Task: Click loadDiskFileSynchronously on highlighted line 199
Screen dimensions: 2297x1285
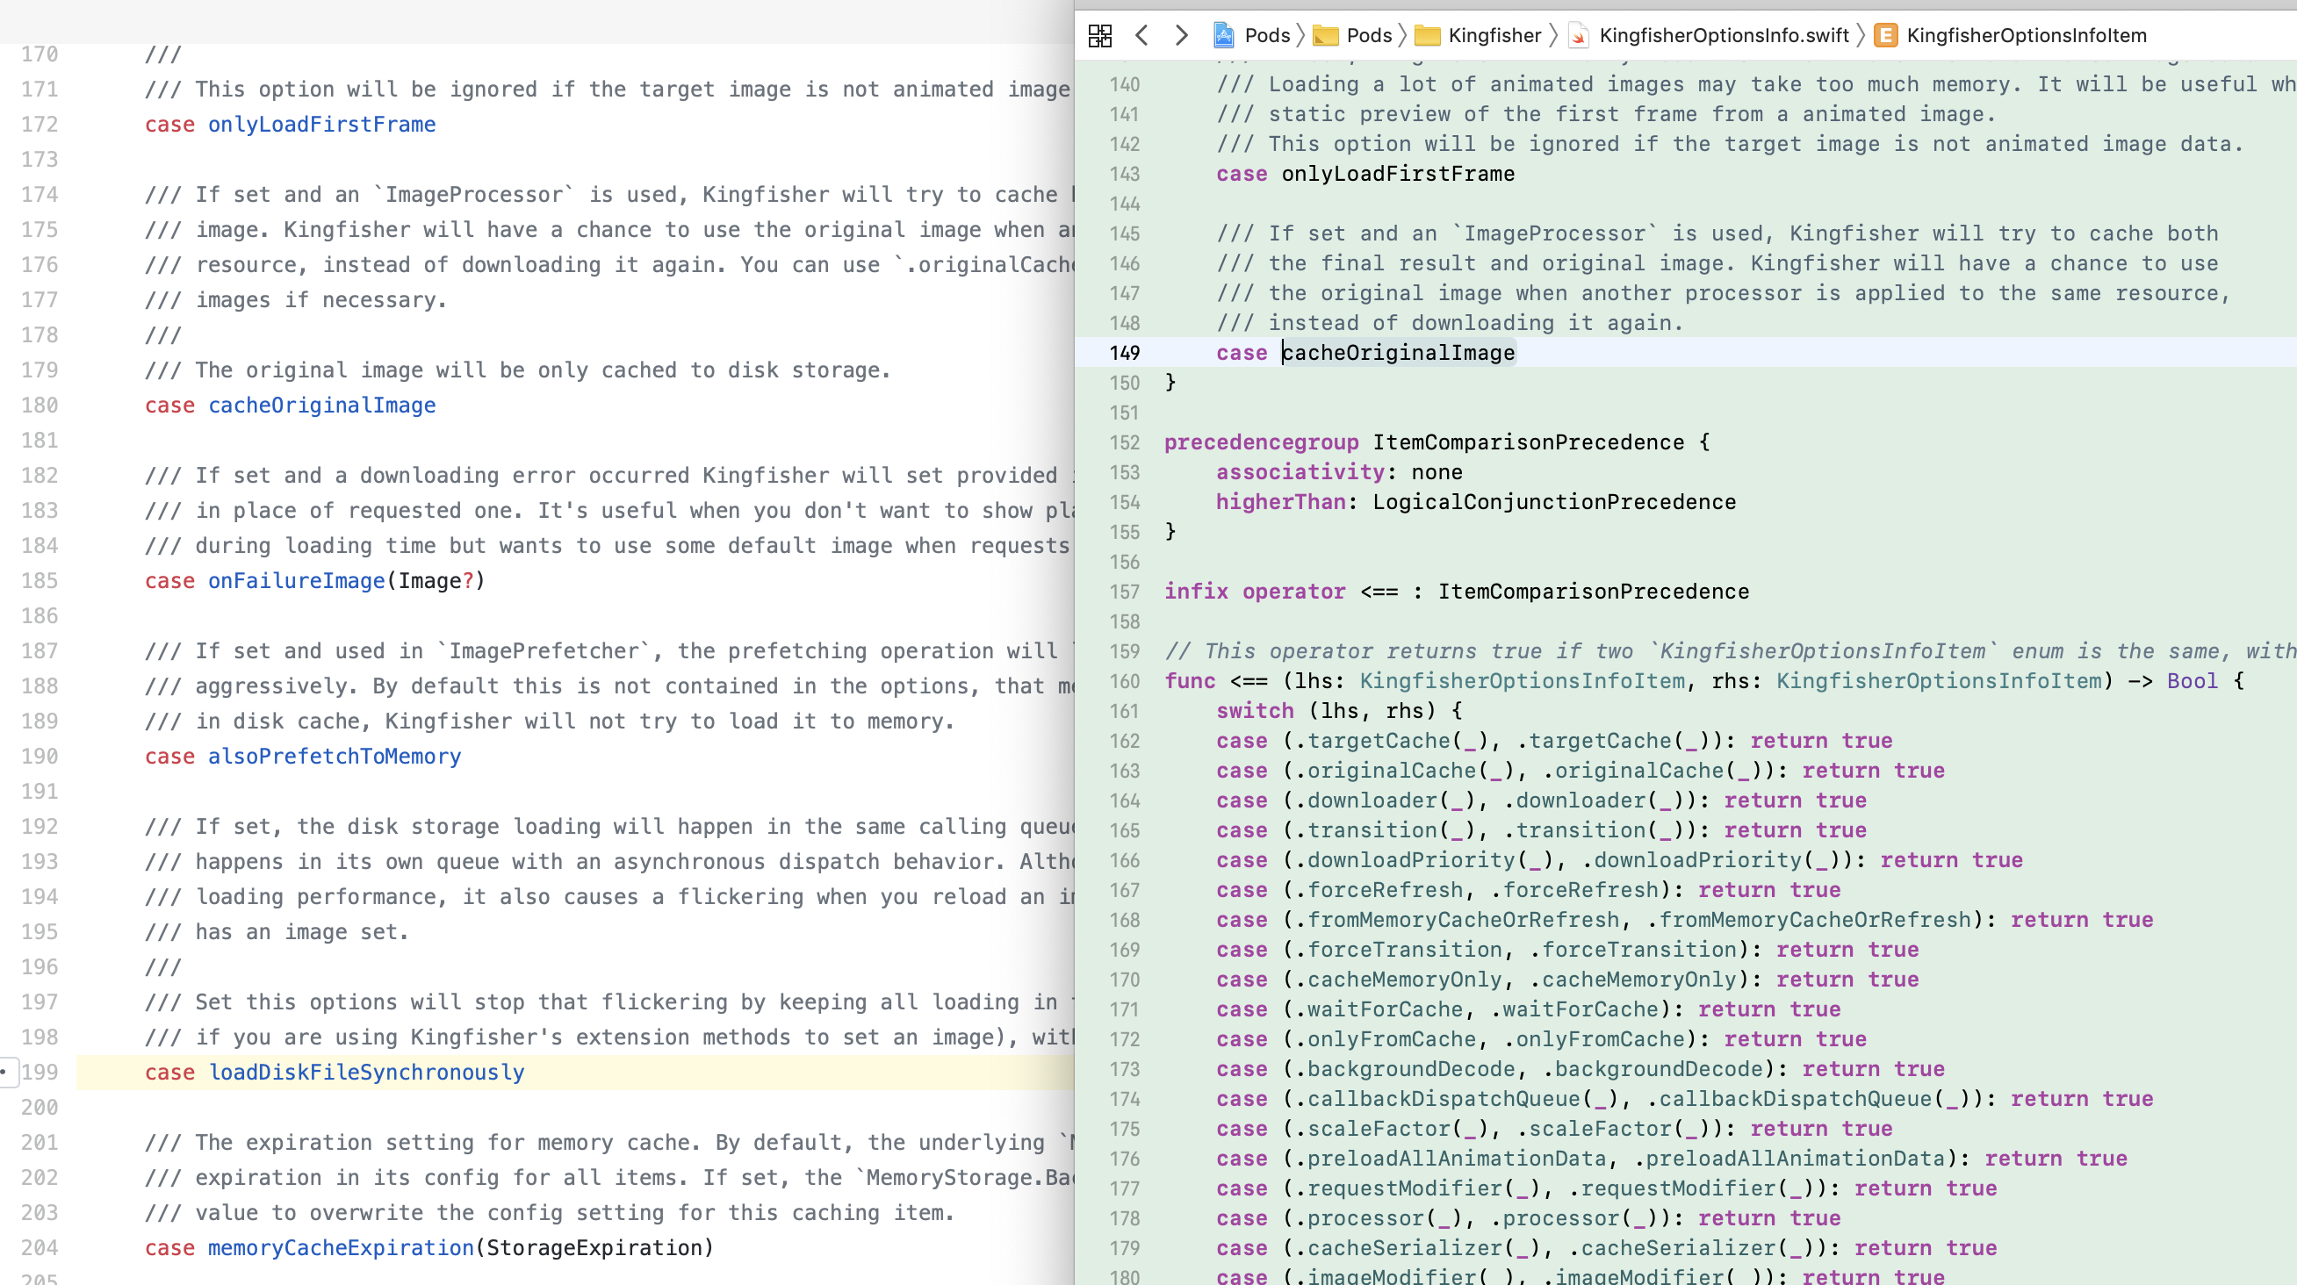Action: pos(366,1072)
